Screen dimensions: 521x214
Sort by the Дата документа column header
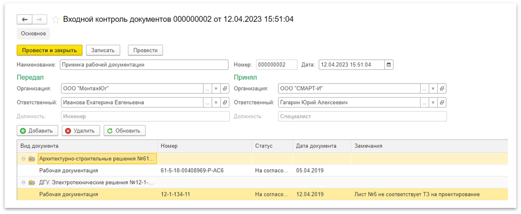(x=316, y=146)
